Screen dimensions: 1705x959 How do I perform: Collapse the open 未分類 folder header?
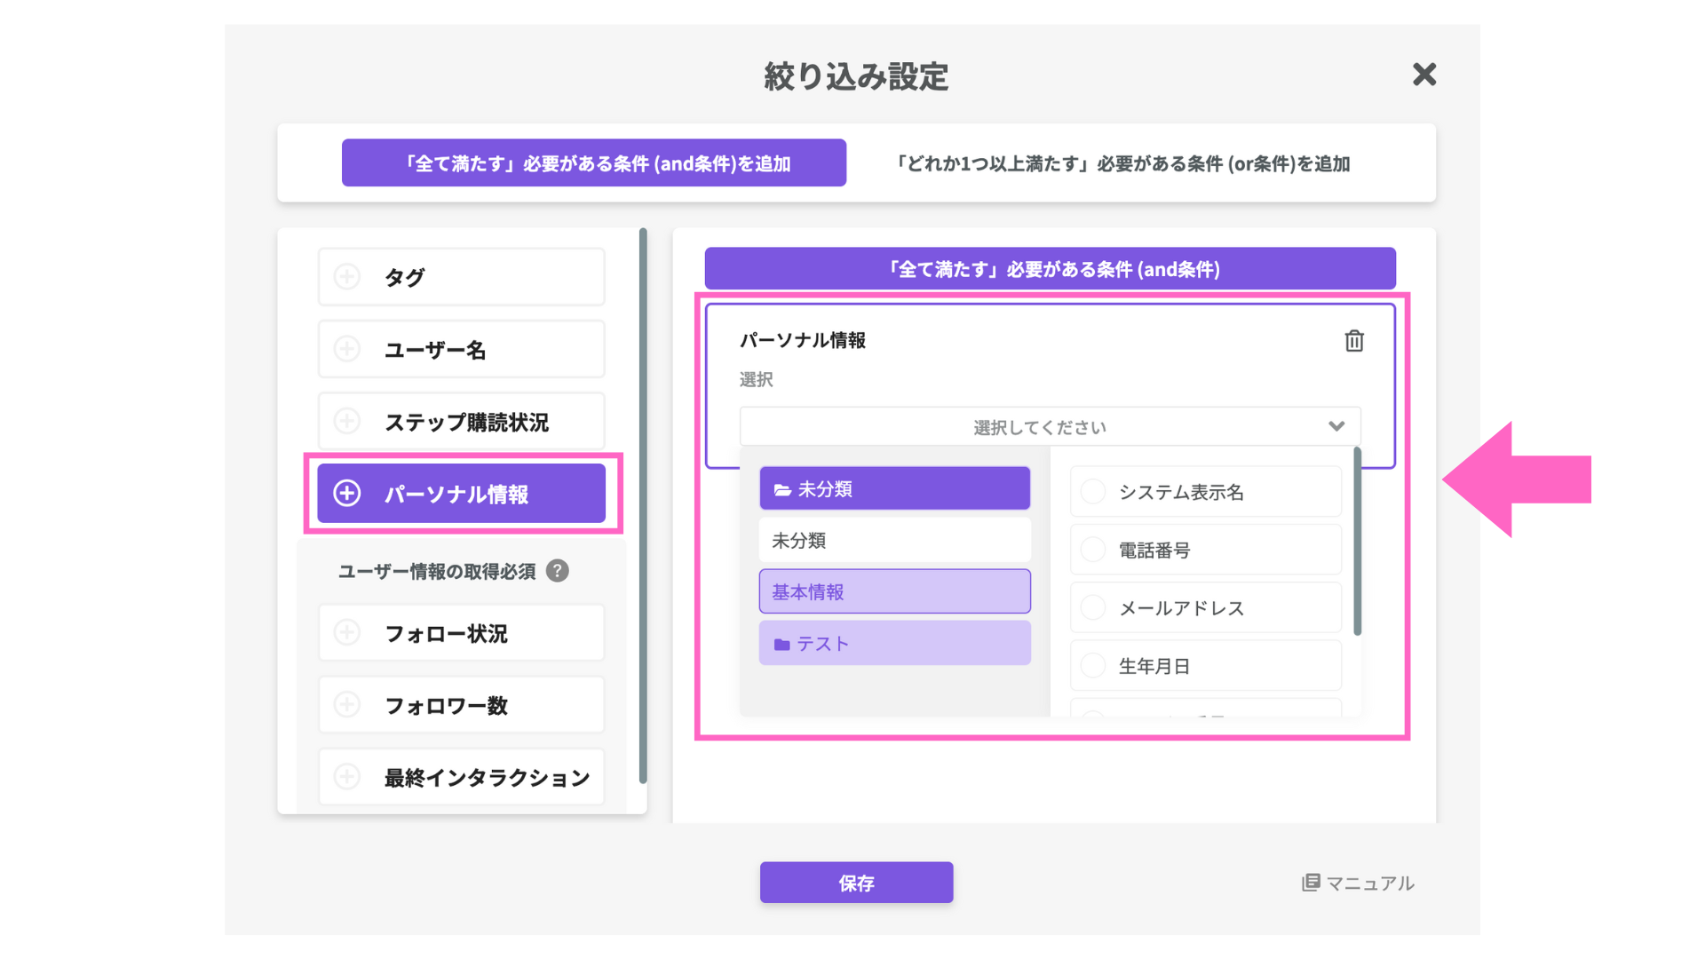(894, 488)
